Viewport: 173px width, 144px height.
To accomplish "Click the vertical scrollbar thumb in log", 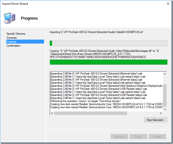I will pyautogui.click(x=165, y=96).
